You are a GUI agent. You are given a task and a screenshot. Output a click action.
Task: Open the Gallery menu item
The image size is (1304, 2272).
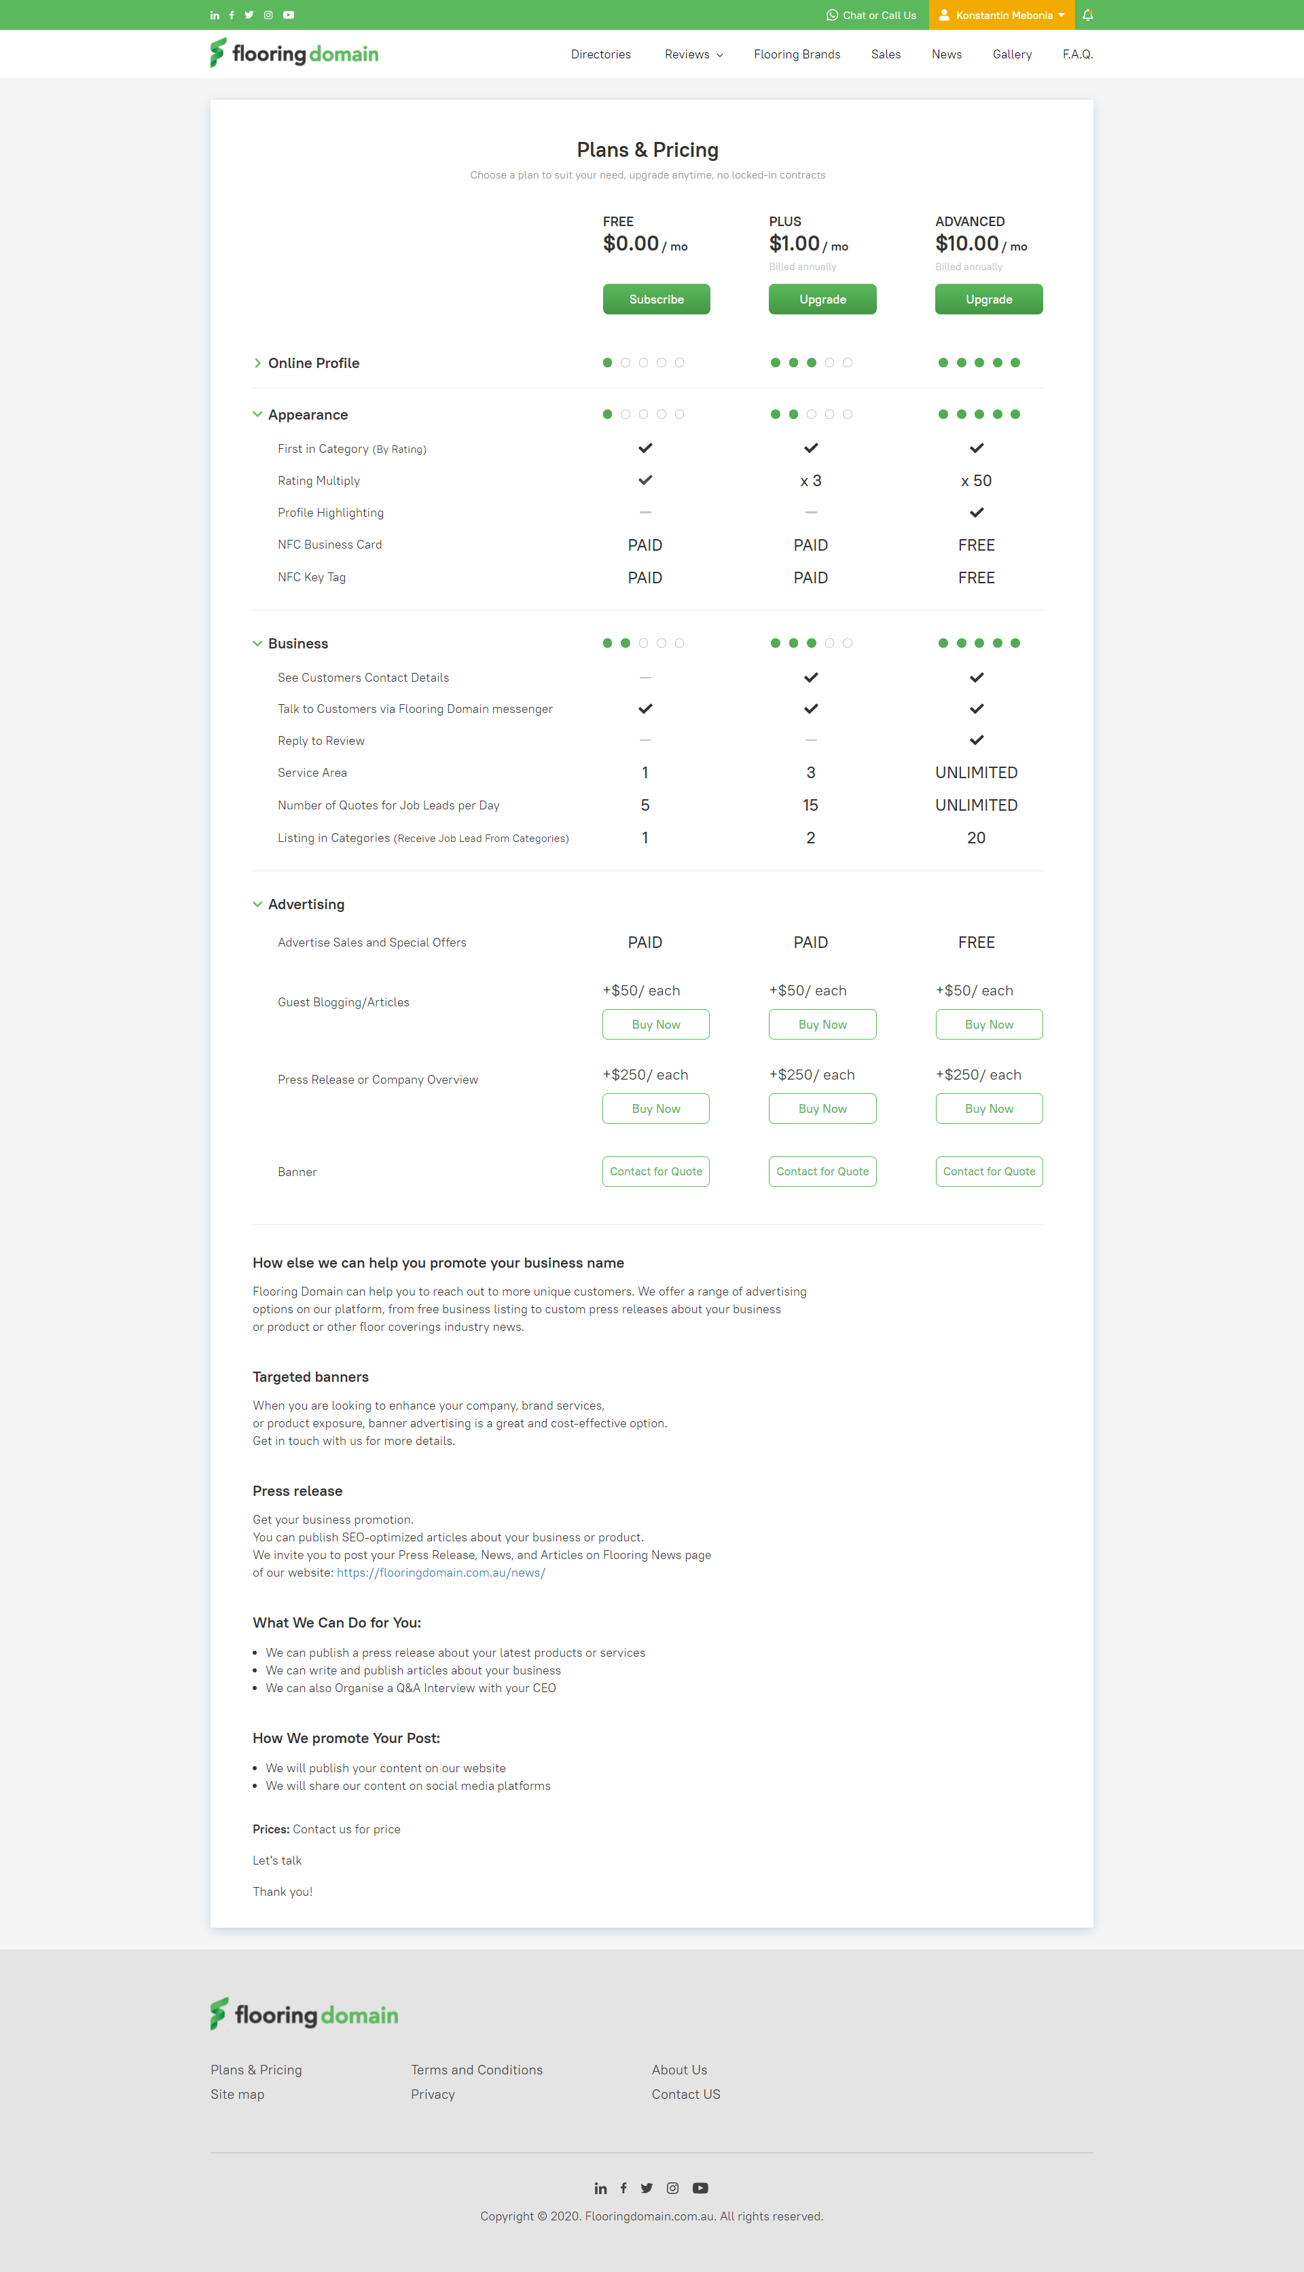tap(1012, 54)
